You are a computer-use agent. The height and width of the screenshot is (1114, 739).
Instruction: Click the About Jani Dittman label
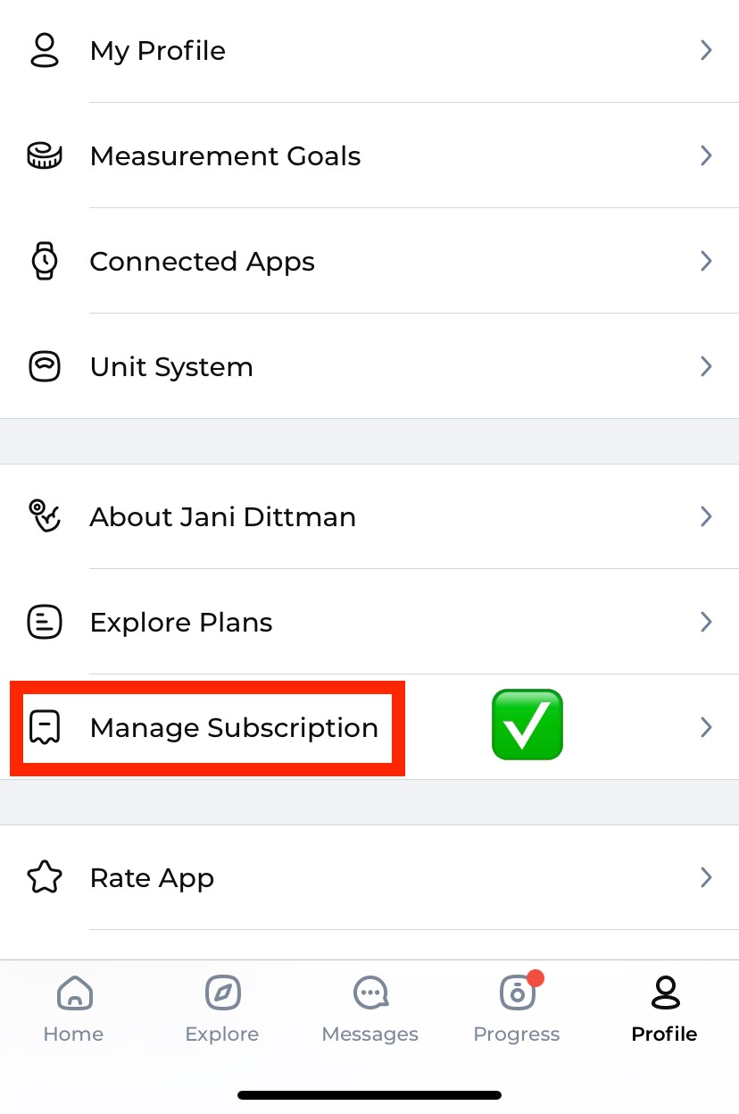[222, 516]
